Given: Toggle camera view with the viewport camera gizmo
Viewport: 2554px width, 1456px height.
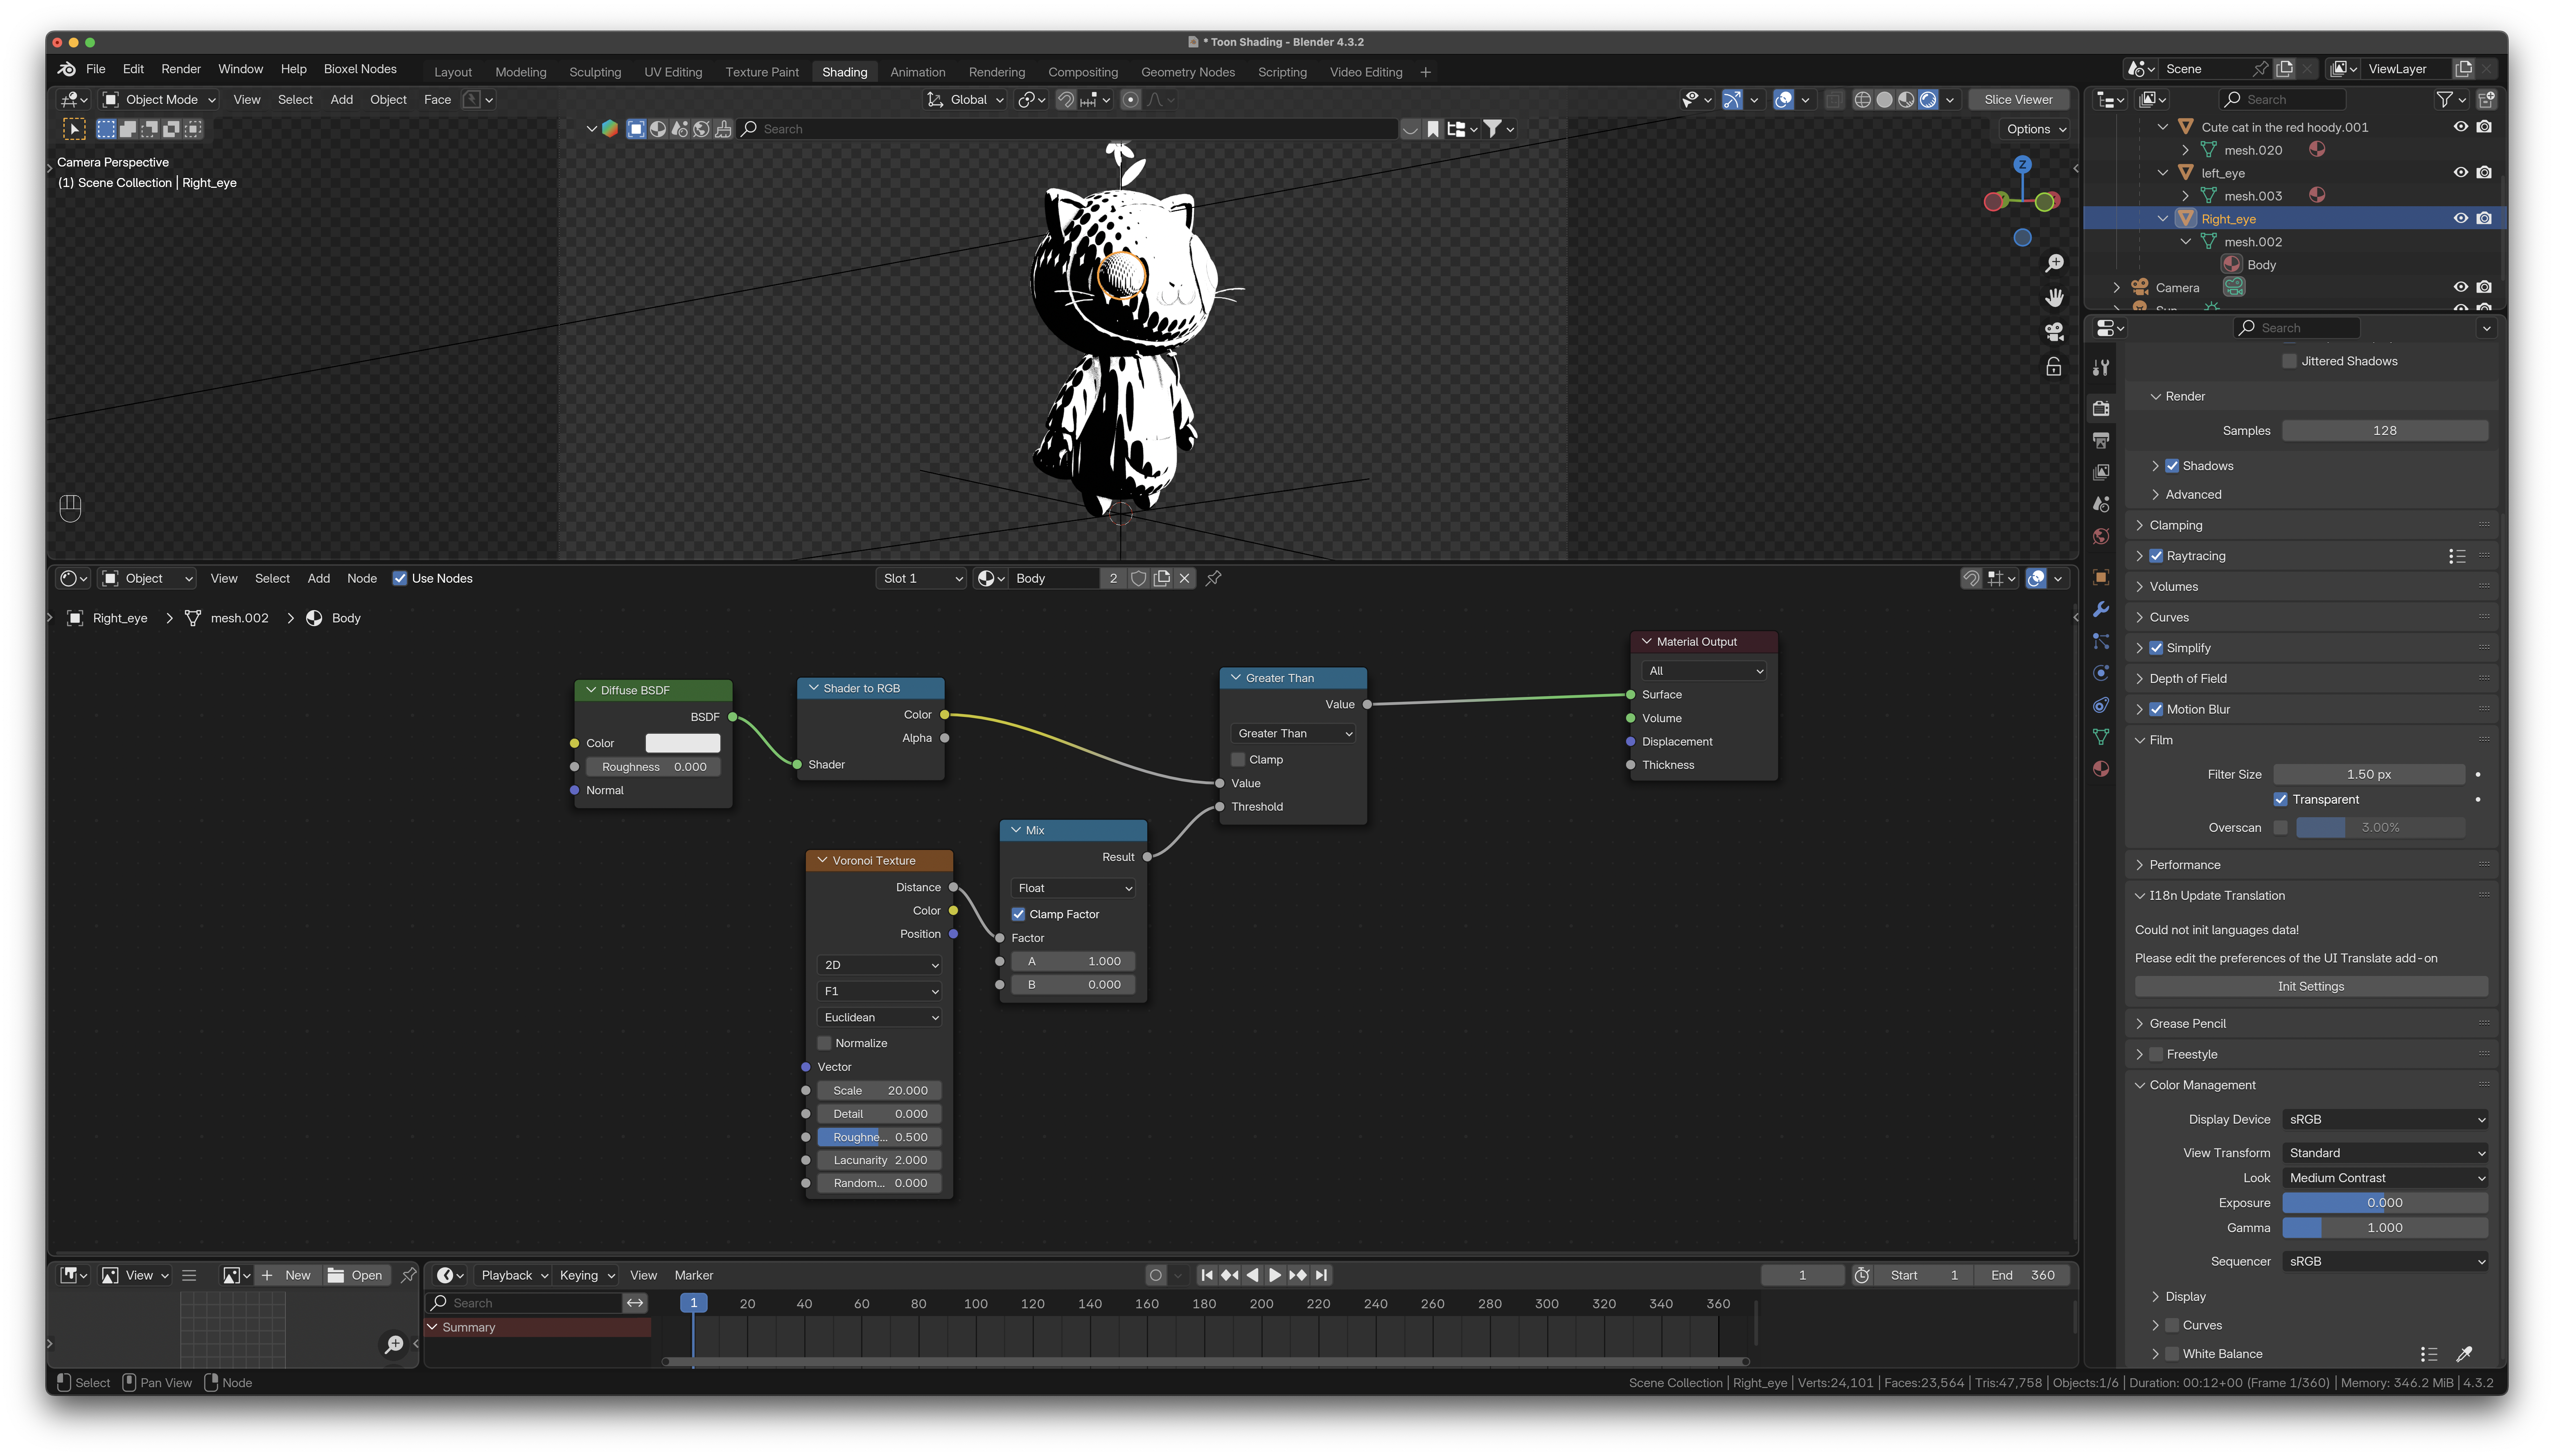Looking at the screenshot, I should tap(2054, 332).
